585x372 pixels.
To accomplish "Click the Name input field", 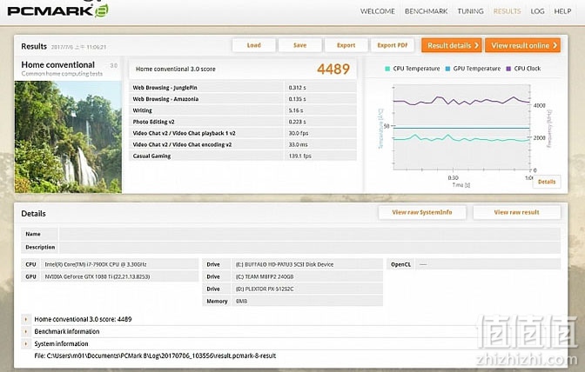I will (310, 234).
